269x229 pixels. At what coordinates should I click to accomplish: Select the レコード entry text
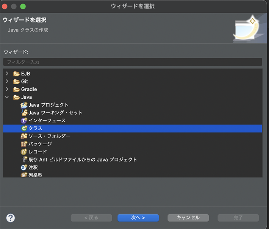(38, 152)
